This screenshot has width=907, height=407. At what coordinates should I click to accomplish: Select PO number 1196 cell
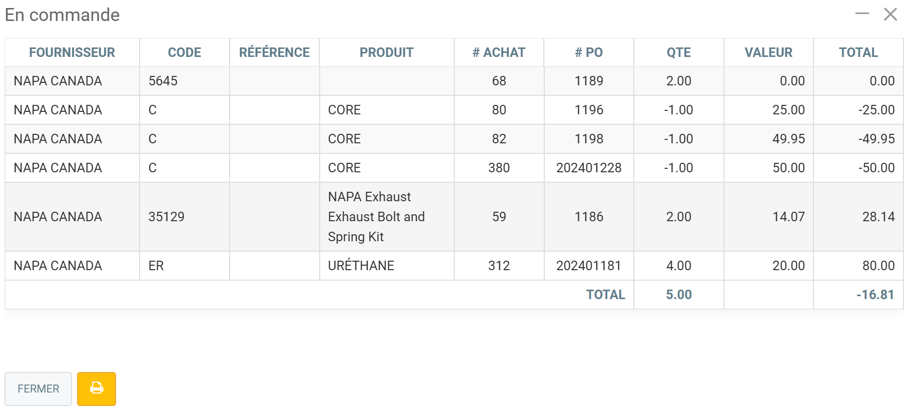(x=589, y=110)
